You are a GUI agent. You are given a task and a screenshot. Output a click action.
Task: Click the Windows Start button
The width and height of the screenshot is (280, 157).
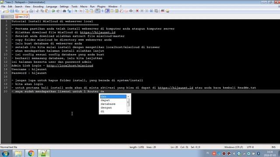[x=5, y=153]
